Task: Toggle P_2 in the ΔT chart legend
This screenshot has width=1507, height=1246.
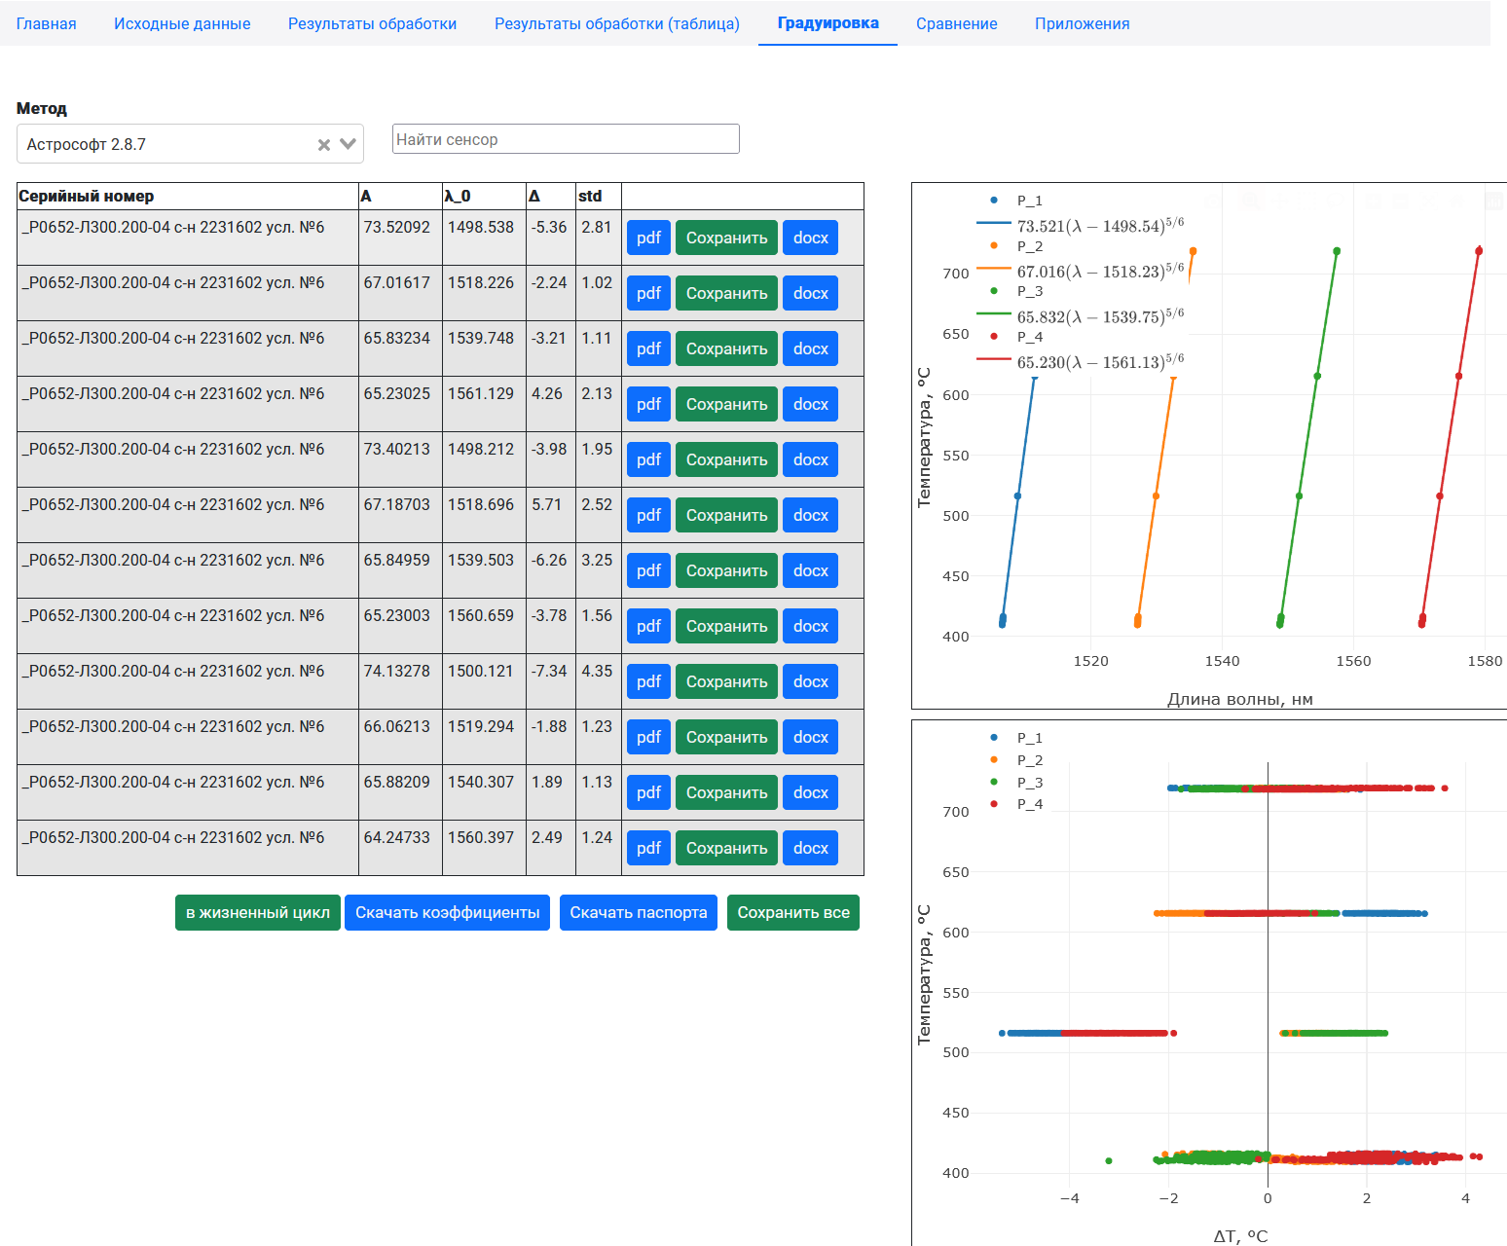Action: (1016, 760)
